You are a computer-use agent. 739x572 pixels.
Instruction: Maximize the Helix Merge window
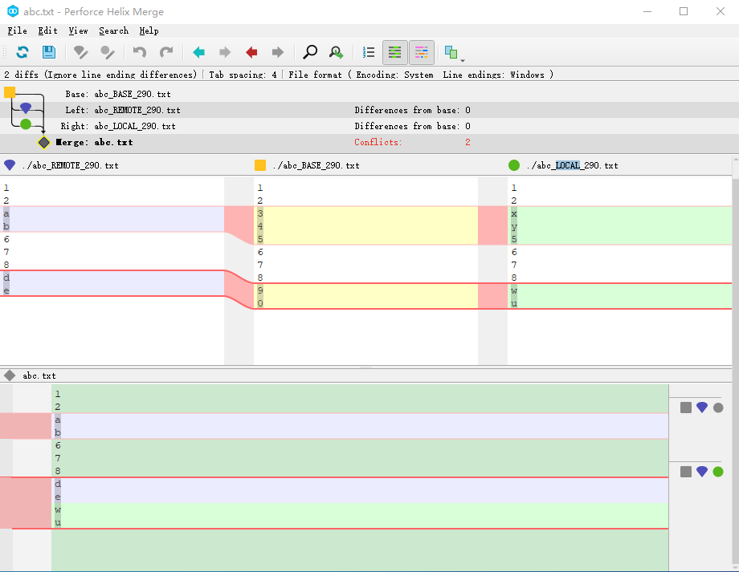click(684, 11)
